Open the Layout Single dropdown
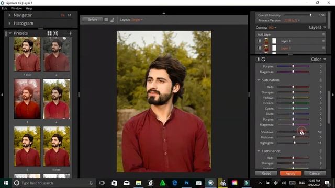Viewport: 335px width, 188px height. point(137,20)
